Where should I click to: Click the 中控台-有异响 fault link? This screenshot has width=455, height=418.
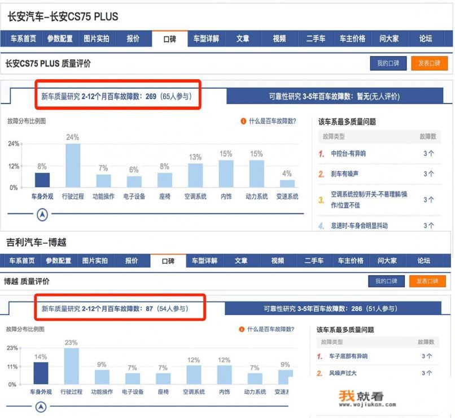click(348, 153)
